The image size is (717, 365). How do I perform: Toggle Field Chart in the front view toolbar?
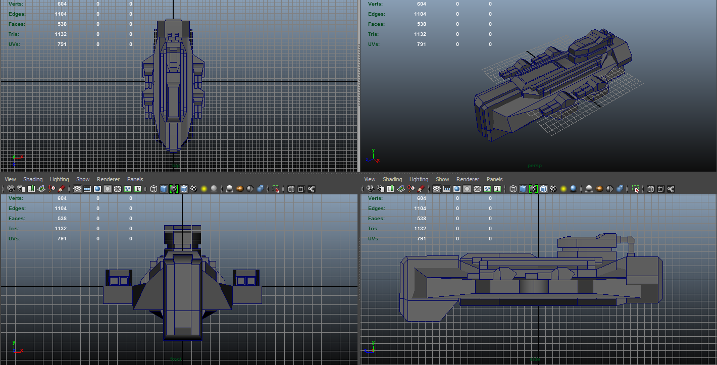(x=118, y=189)
